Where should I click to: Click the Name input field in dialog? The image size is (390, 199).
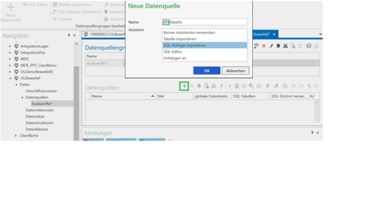pyautogui.click(x=205, y=22)
